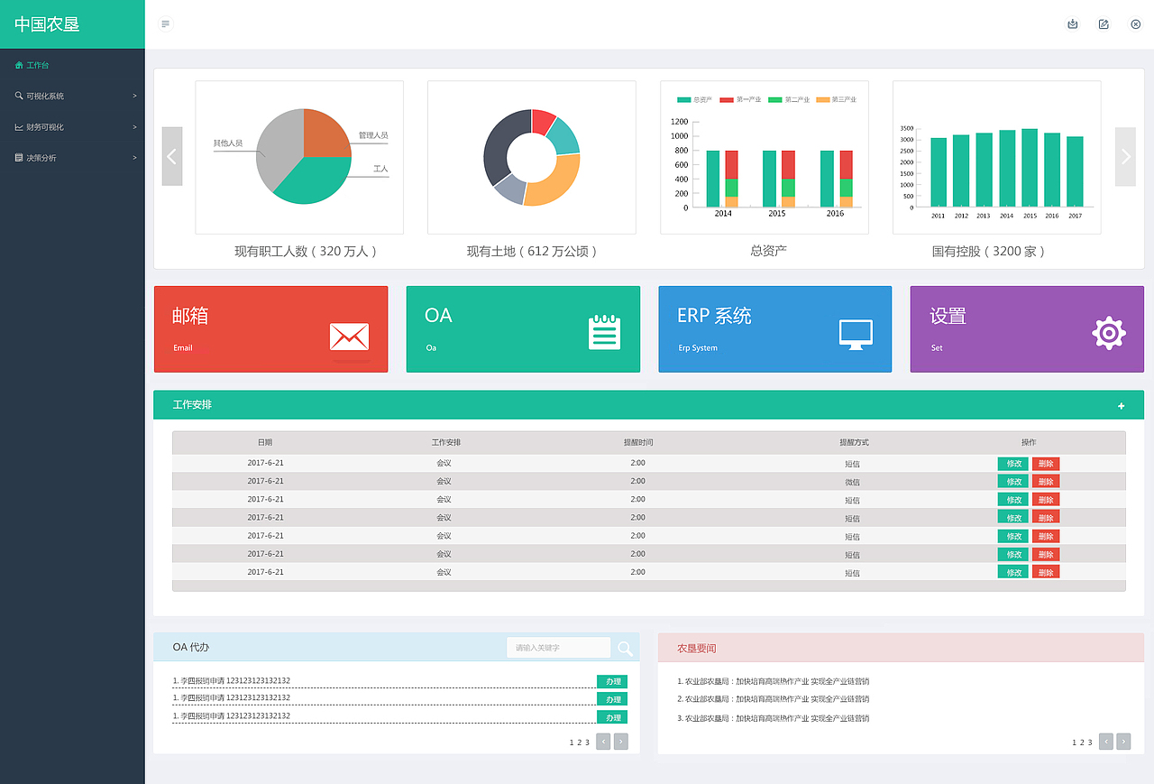This screenshot has width=1154, height=784.
Task: Click the chart carousel right arrow
Action: (1125, 156)
